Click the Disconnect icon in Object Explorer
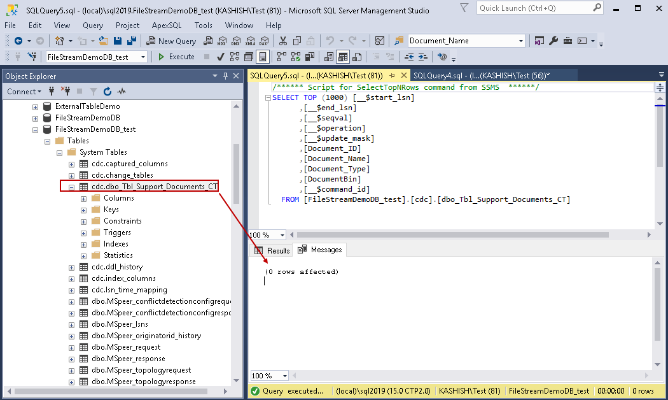The height and width of the screenshot is (400, 668). click(65, 91)
